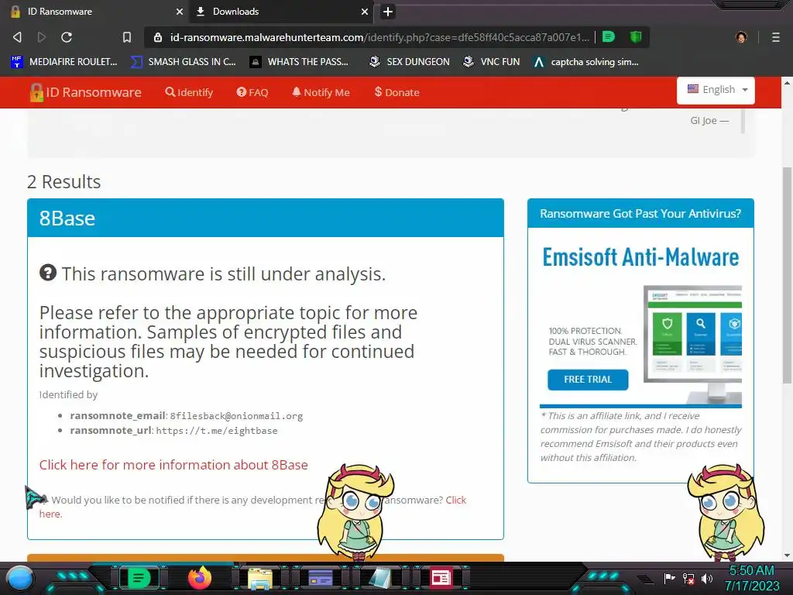The image size is (793, 595).
Task: Open the FAQ navbar item
Action: click(252, 92)
